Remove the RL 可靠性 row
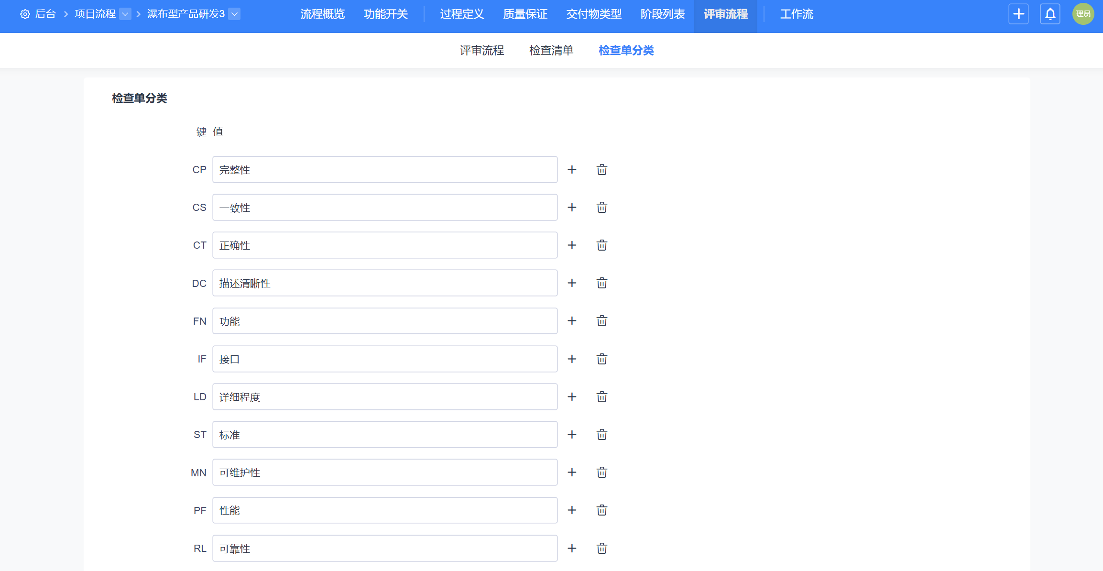1103x571 pixels. pos(601,549)
